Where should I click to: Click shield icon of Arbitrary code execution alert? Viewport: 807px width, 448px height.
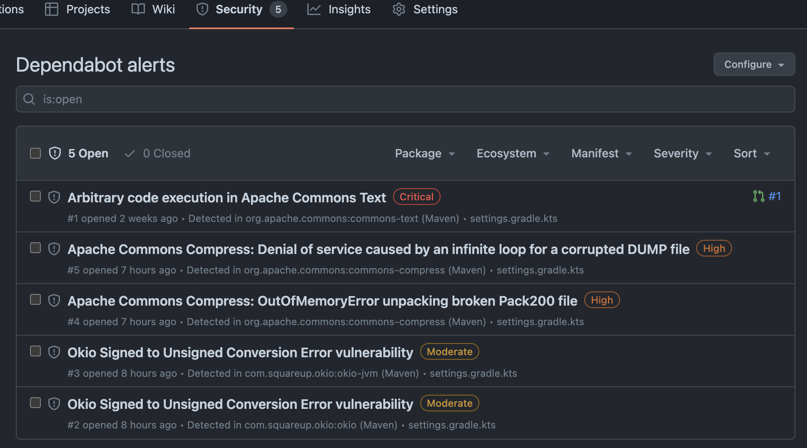54,197
